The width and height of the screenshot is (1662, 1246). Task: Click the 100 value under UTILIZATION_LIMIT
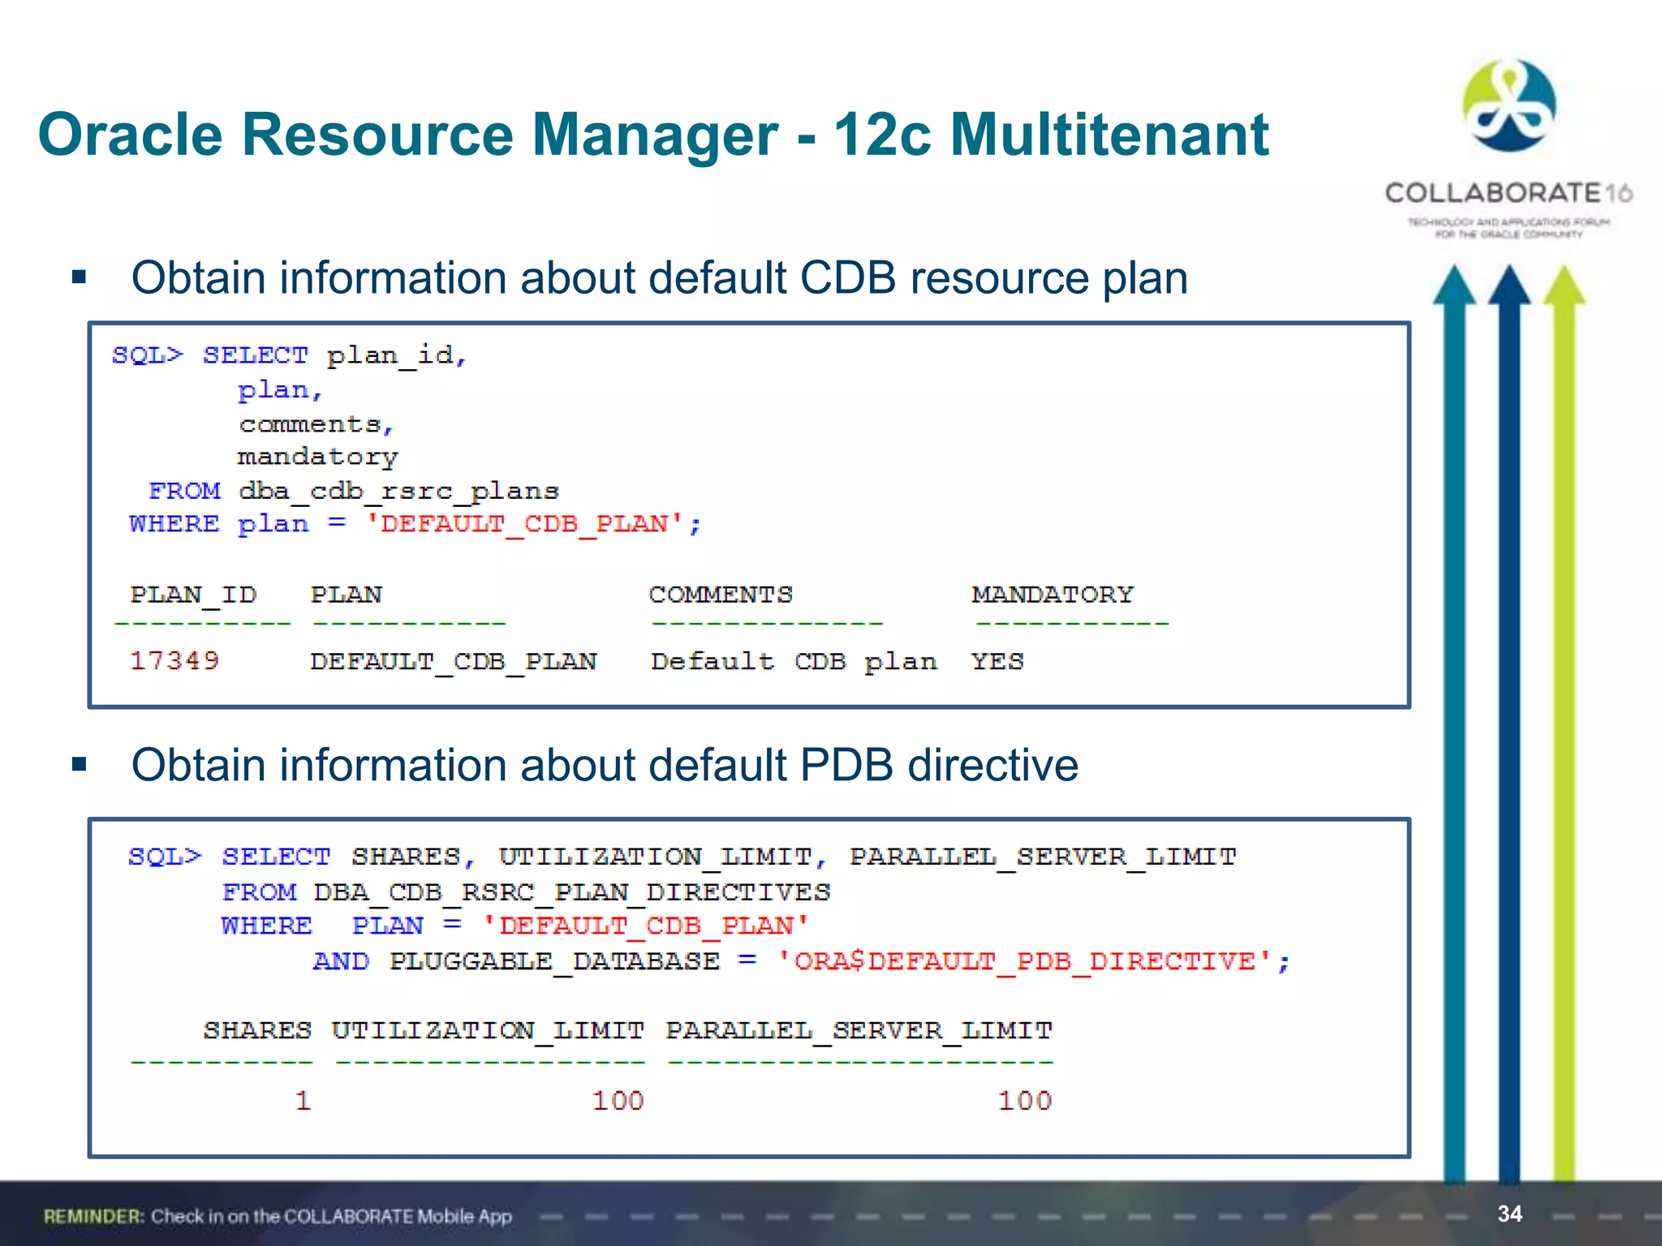tap(618, 1101)
